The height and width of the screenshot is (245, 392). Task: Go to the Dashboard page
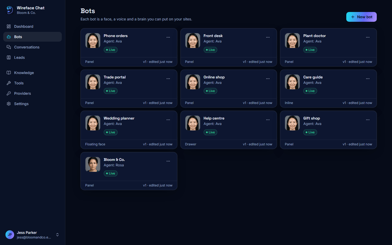(x=32, y=26)
